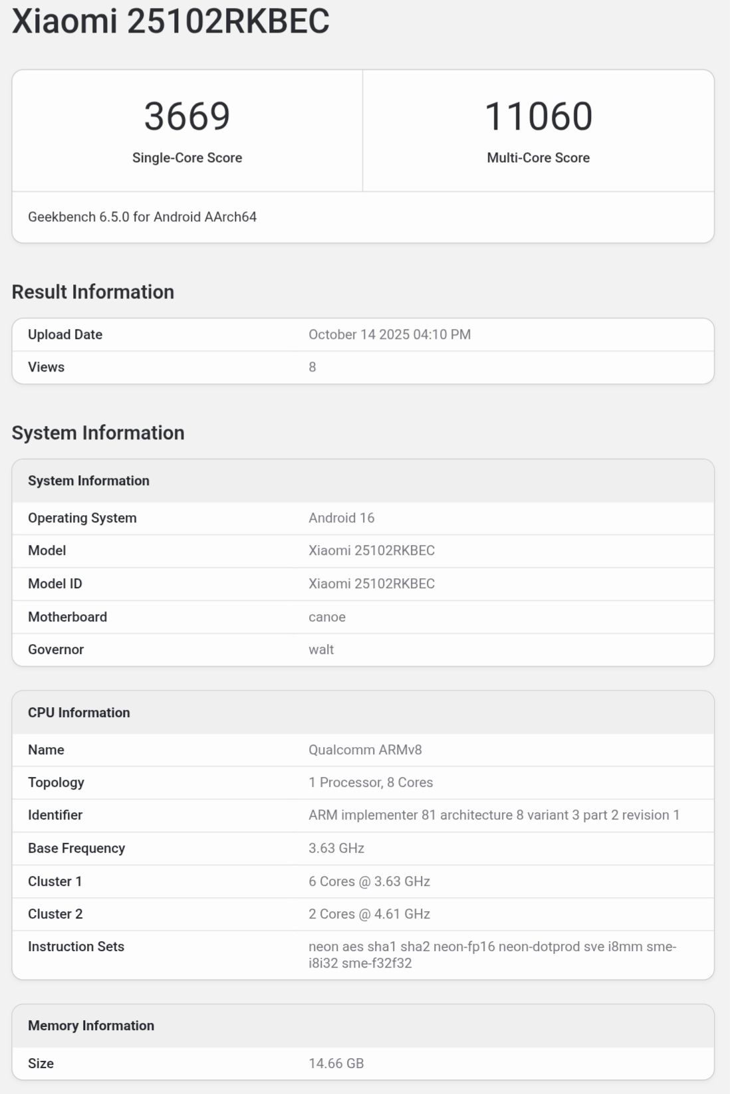Click the Multi-Core Score label
730x1094 pixels.
[538, 158]
